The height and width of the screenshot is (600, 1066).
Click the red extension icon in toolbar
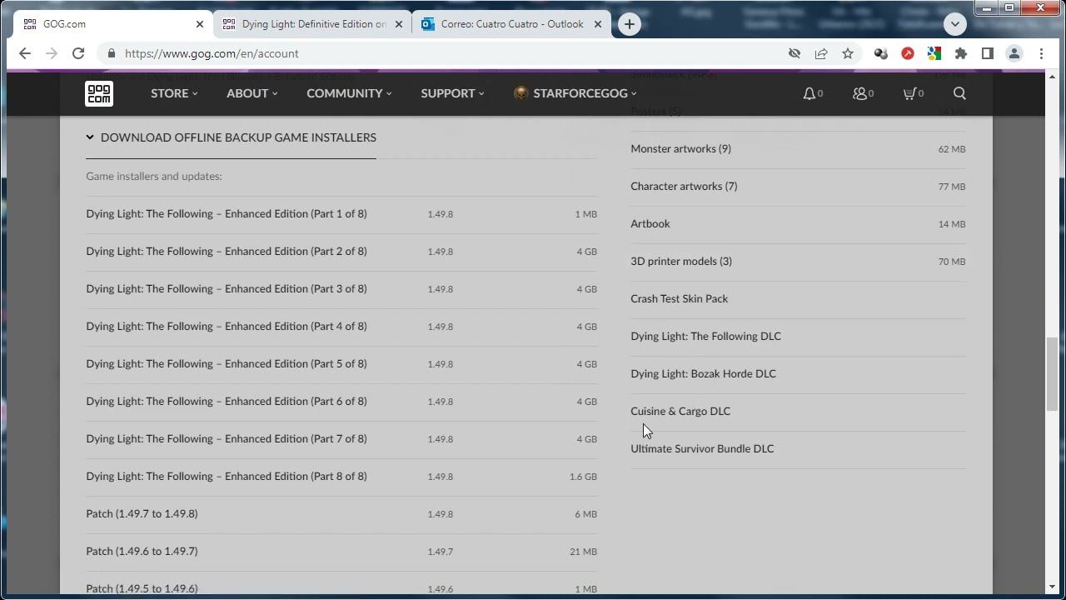point(908,53)
